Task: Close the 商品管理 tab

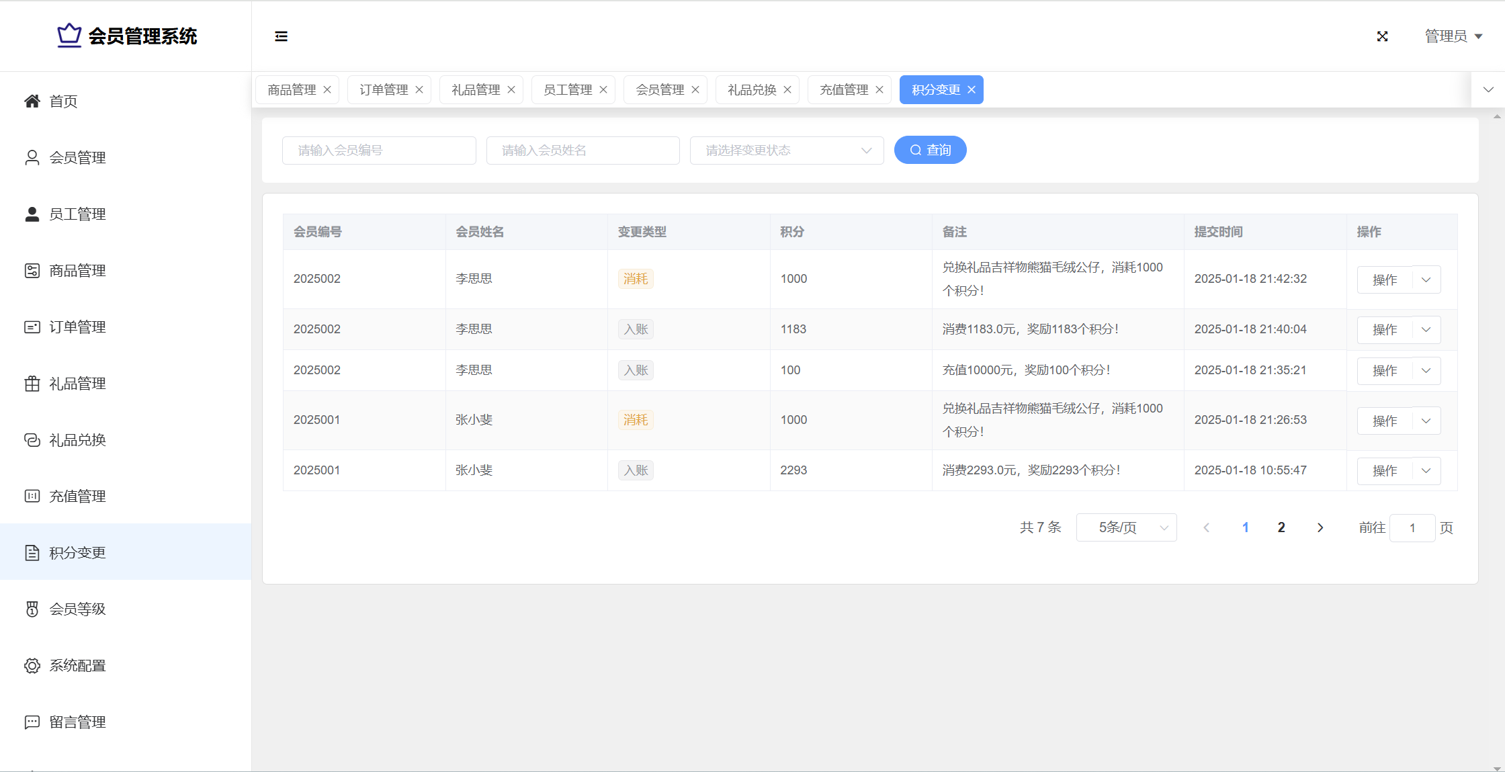Action: (327, 90)
